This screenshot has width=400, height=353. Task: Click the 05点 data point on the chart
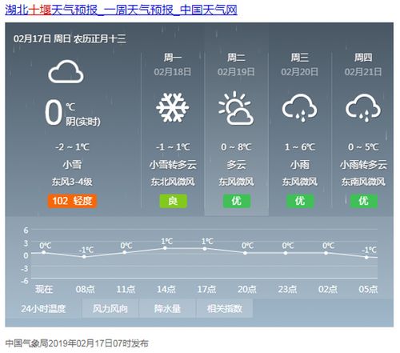click(x=366, y=257)
